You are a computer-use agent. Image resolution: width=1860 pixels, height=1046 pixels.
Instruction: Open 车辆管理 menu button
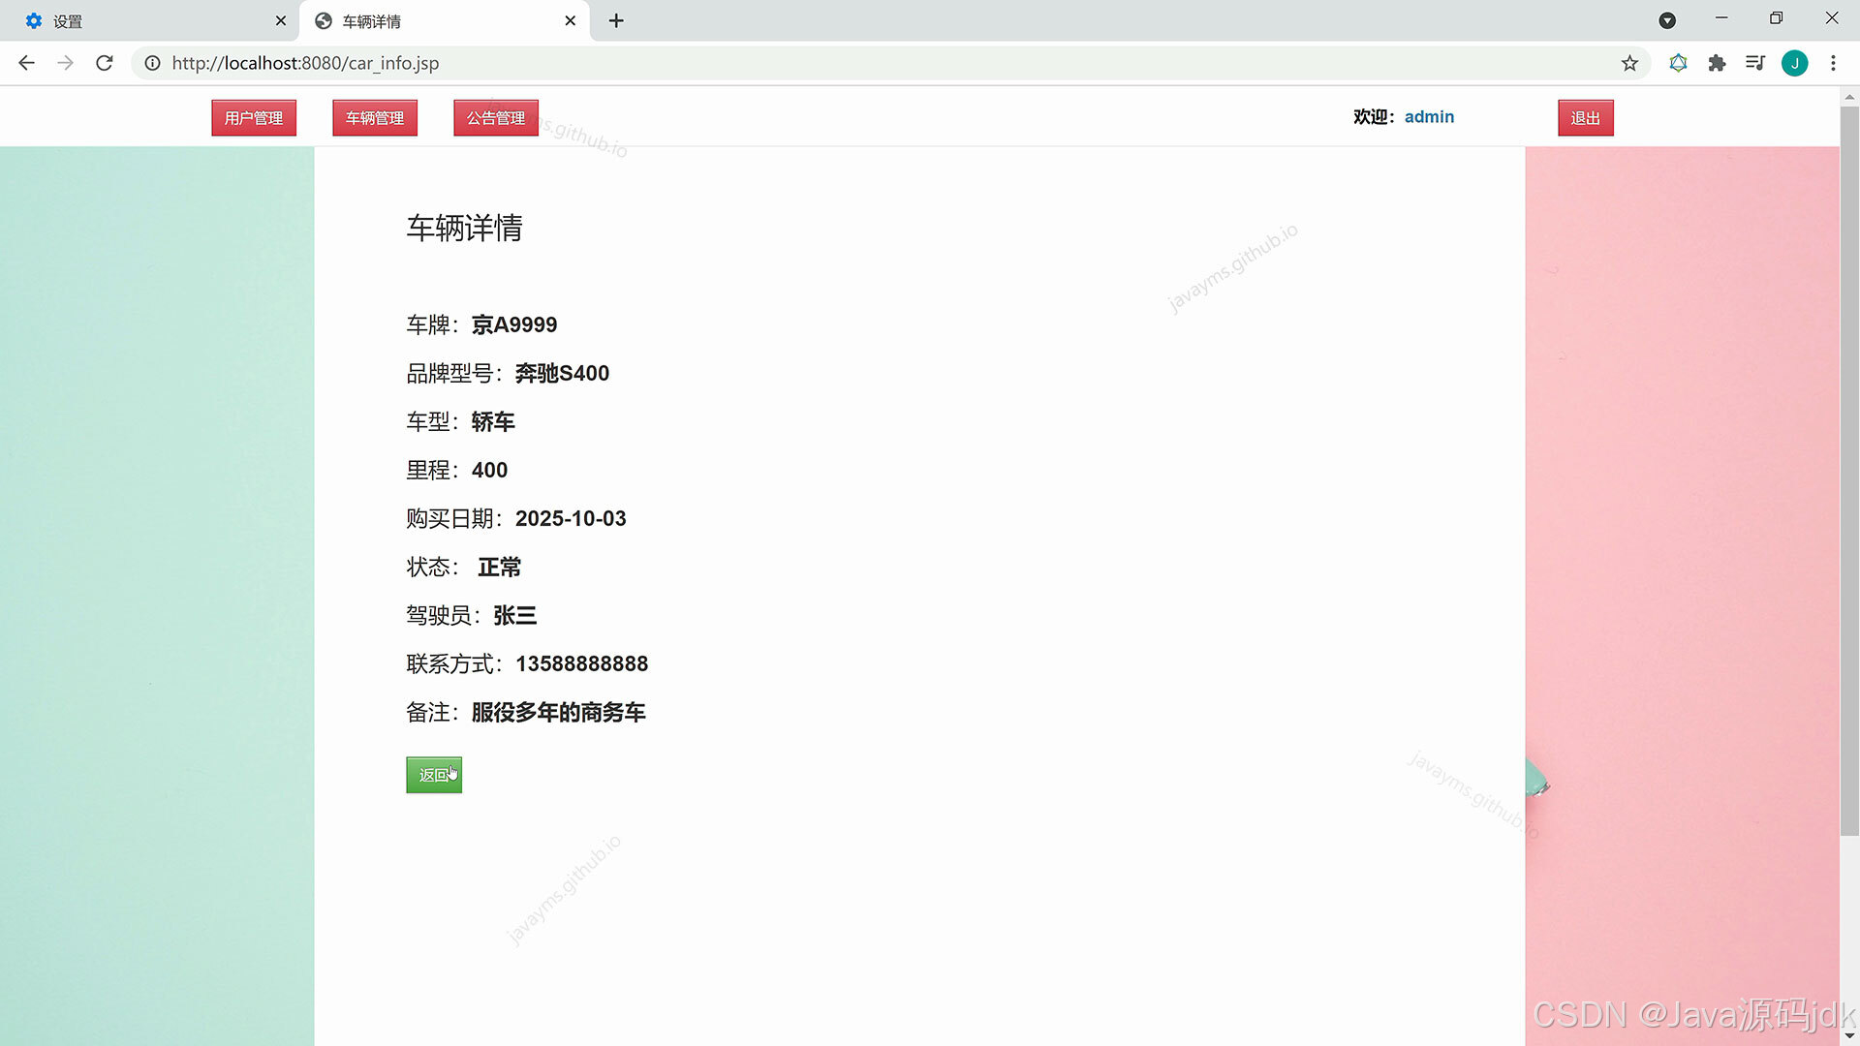375,118
